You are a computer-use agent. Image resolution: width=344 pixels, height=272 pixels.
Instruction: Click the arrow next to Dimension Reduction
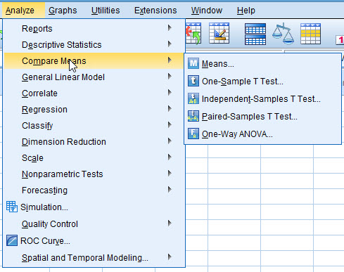pos(170,141)
